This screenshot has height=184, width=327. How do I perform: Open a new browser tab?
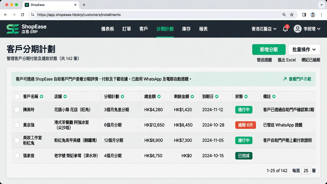click(x=84, y=5)
